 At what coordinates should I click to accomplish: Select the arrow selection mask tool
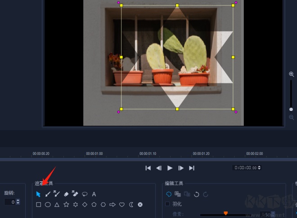click(x=38, y=194)
